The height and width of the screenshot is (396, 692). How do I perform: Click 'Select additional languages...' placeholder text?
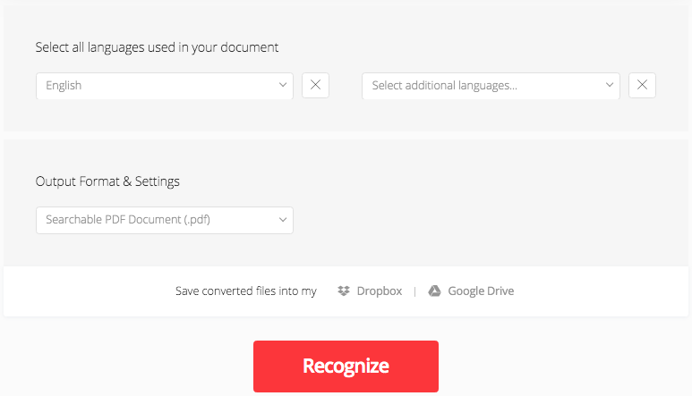click(444, 86)
